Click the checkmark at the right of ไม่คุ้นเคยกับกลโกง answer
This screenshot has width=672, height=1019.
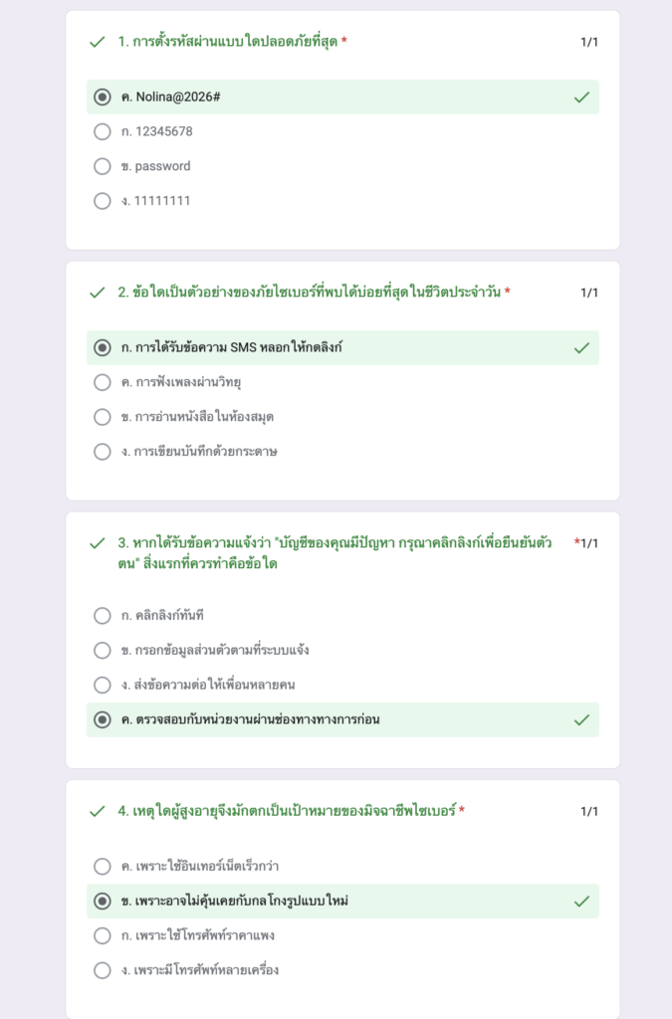pyautogui.click(x=581, y=902)
